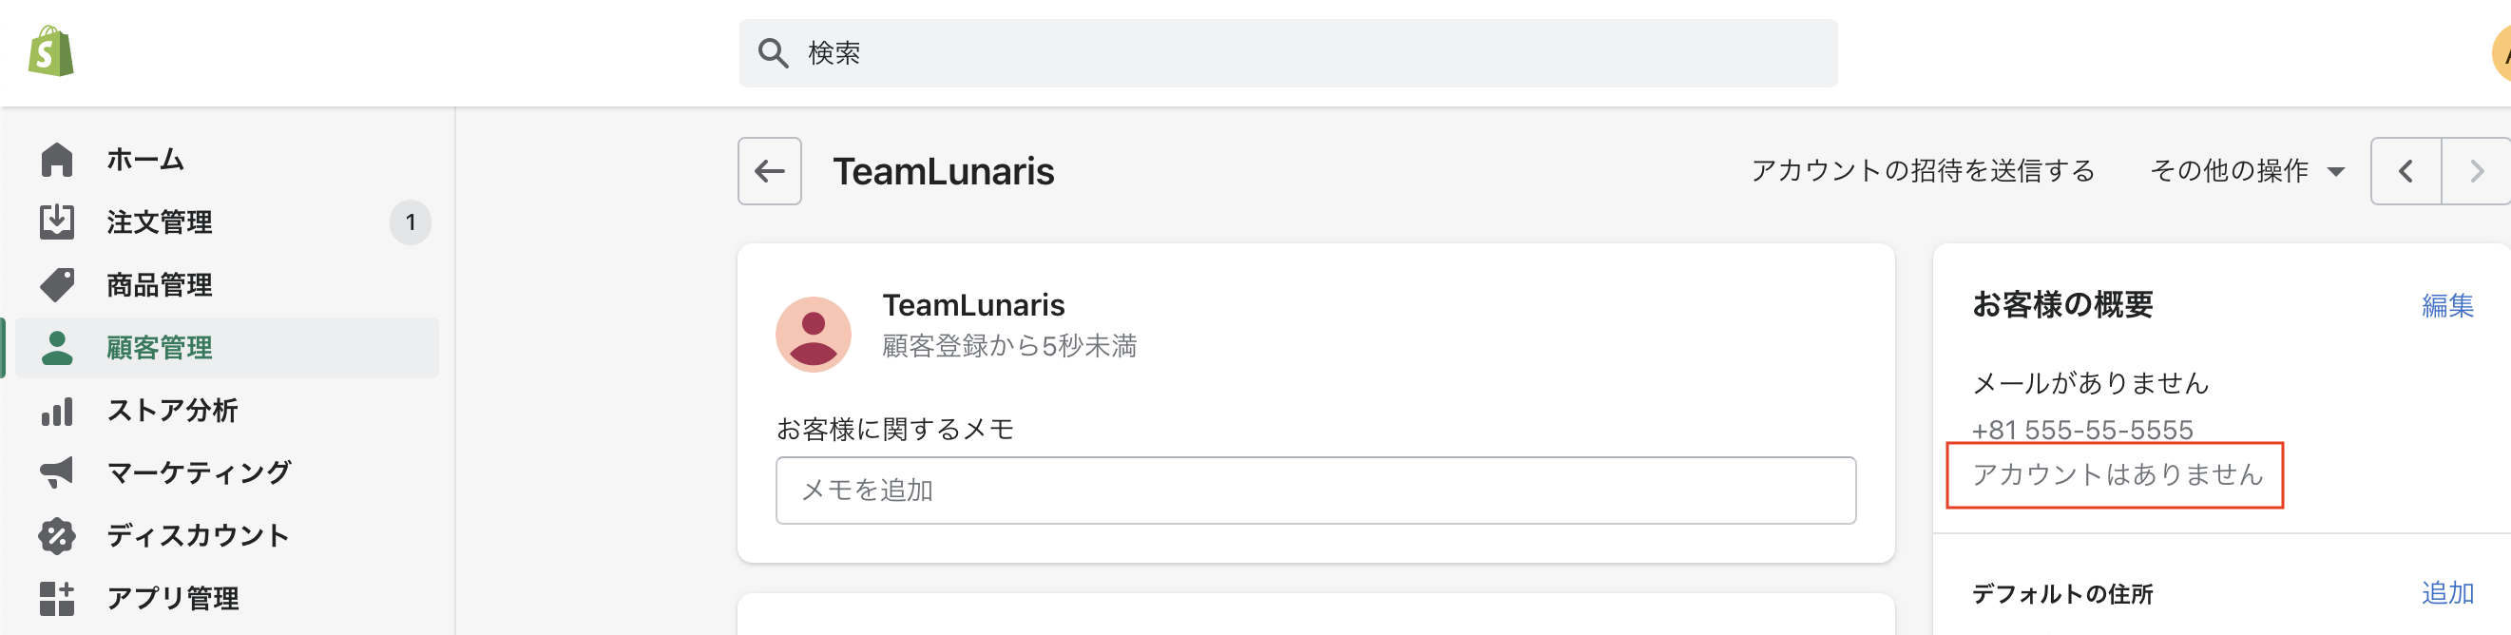Click 編集 link in お客様の概要
This screenshot has width=2511, height=635.
pos(2447,305)
